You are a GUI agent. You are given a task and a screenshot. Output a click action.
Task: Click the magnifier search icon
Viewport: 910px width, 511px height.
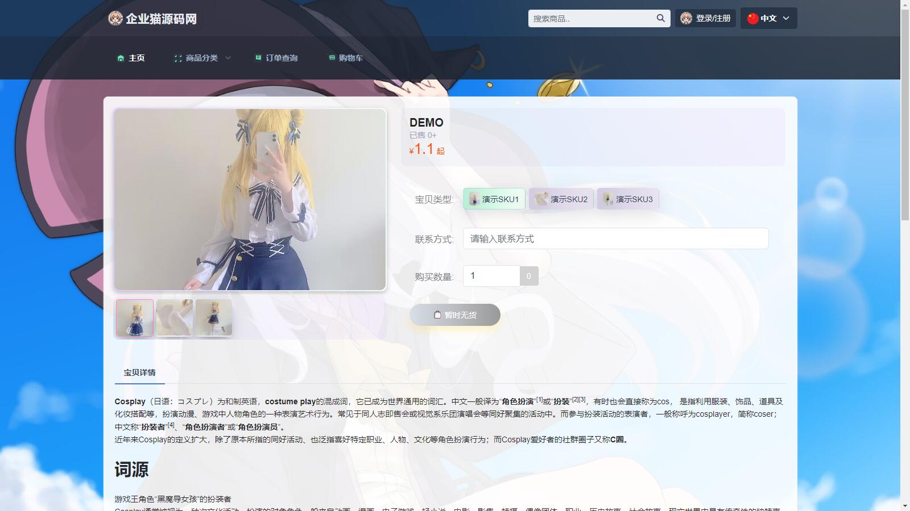[x=660, y=18]
